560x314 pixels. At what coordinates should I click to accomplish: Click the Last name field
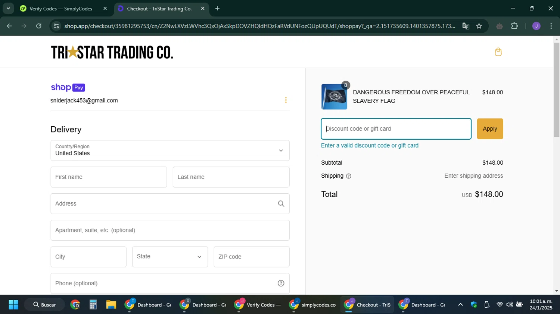click(x=231, y=177)
